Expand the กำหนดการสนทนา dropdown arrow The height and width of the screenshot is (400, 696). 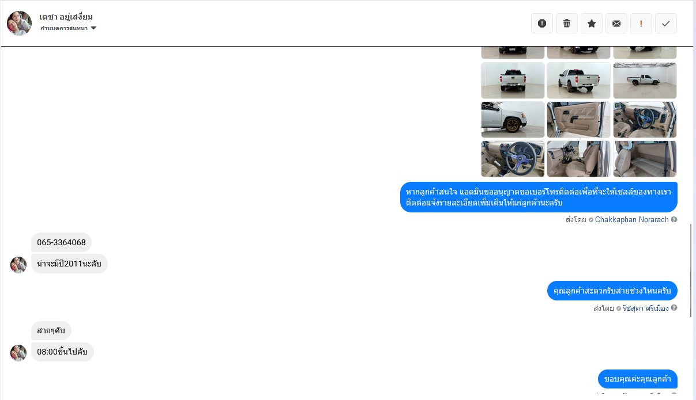(x=93, y=28)
